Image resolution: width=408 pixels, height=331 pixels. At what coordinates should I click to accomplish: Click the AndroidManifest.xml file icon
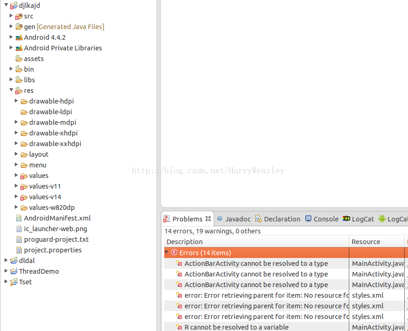(19, 218)
